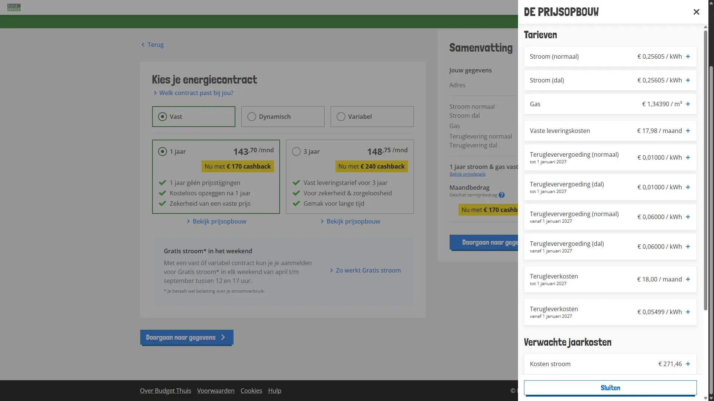Viewport: 714px width, 401px height.
Task: Expand Stroom (normaal) tariff plus icon
Action: (688, 56)
